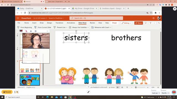The image size is (177, 99).
Task: Expand the Present Live dropdown arrow
Action: [x=67, y=28]
